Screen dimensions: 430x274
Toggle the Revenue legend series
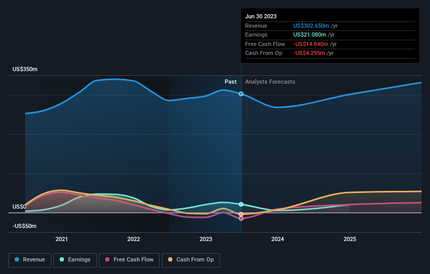(x=30, y=260)
